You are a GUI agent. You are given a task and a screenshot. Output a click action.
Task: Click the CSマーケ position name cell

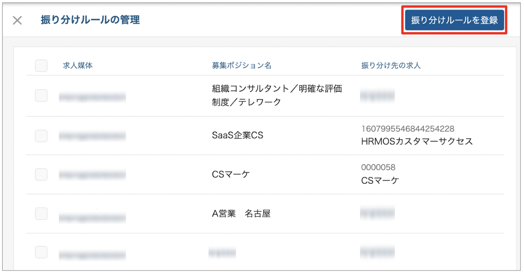231,174
